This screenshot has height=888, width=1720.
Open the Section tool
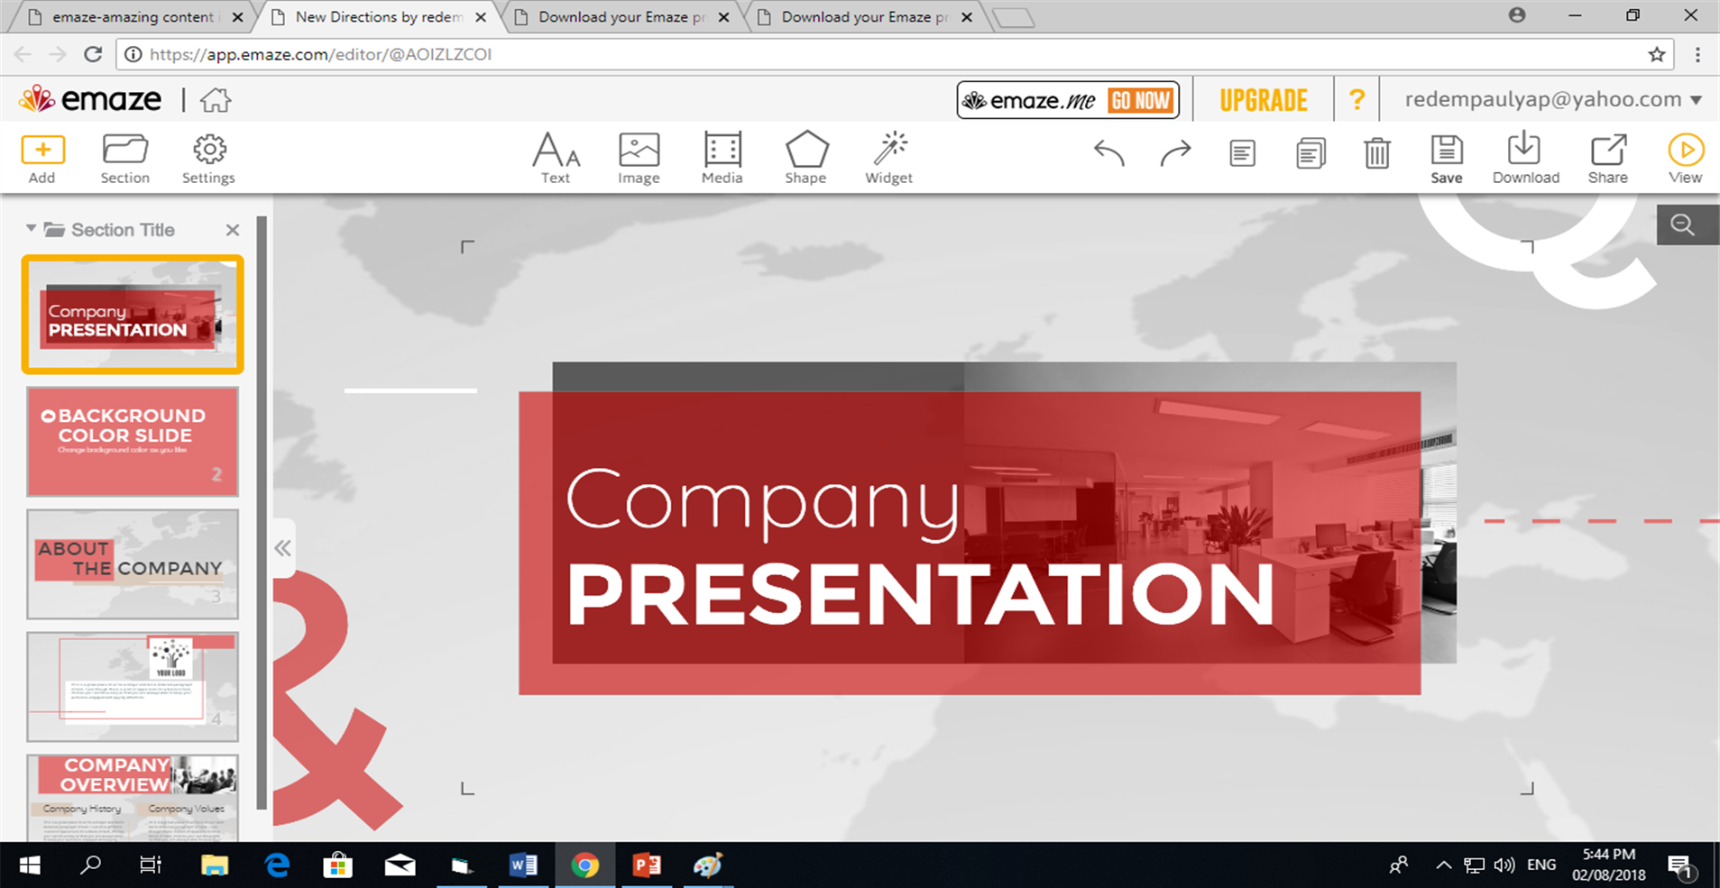click(124, 159)
